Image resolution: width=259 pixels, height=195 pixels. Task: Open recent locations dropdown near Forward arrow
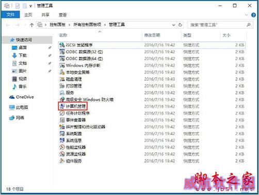(x=25, y=25)
